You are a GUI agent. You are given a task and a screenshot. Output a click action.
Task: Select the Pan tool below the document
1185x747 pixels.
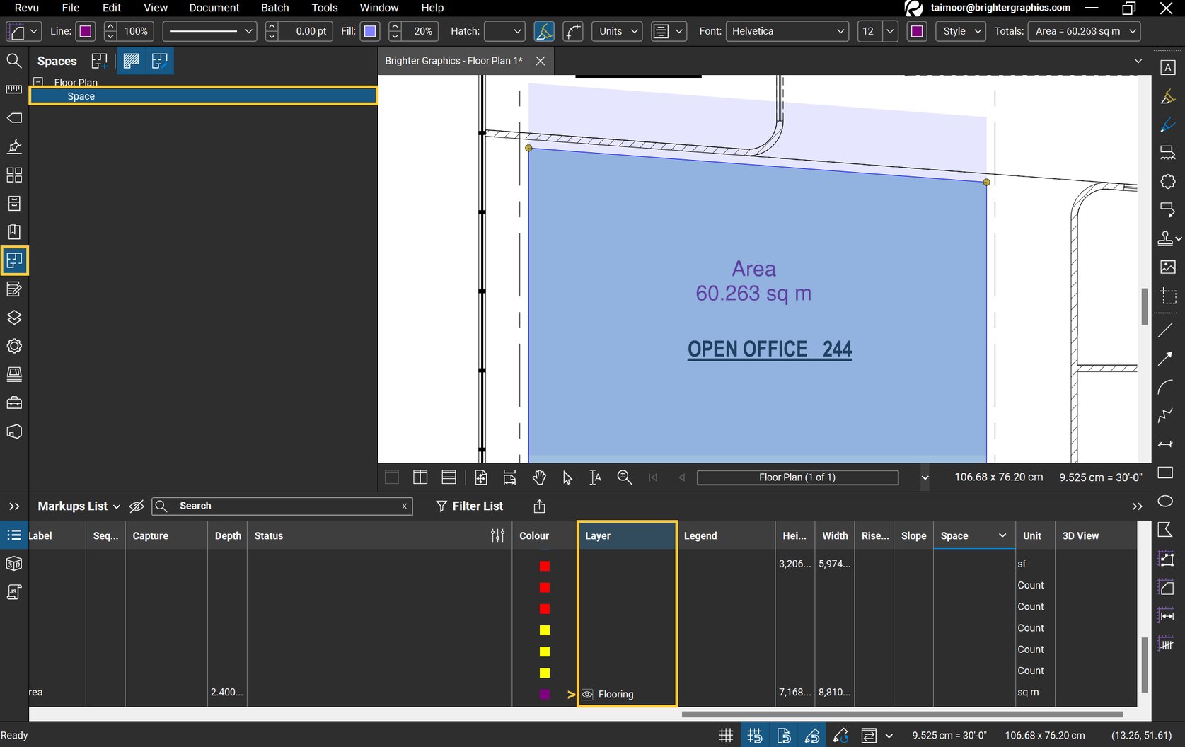539,477
